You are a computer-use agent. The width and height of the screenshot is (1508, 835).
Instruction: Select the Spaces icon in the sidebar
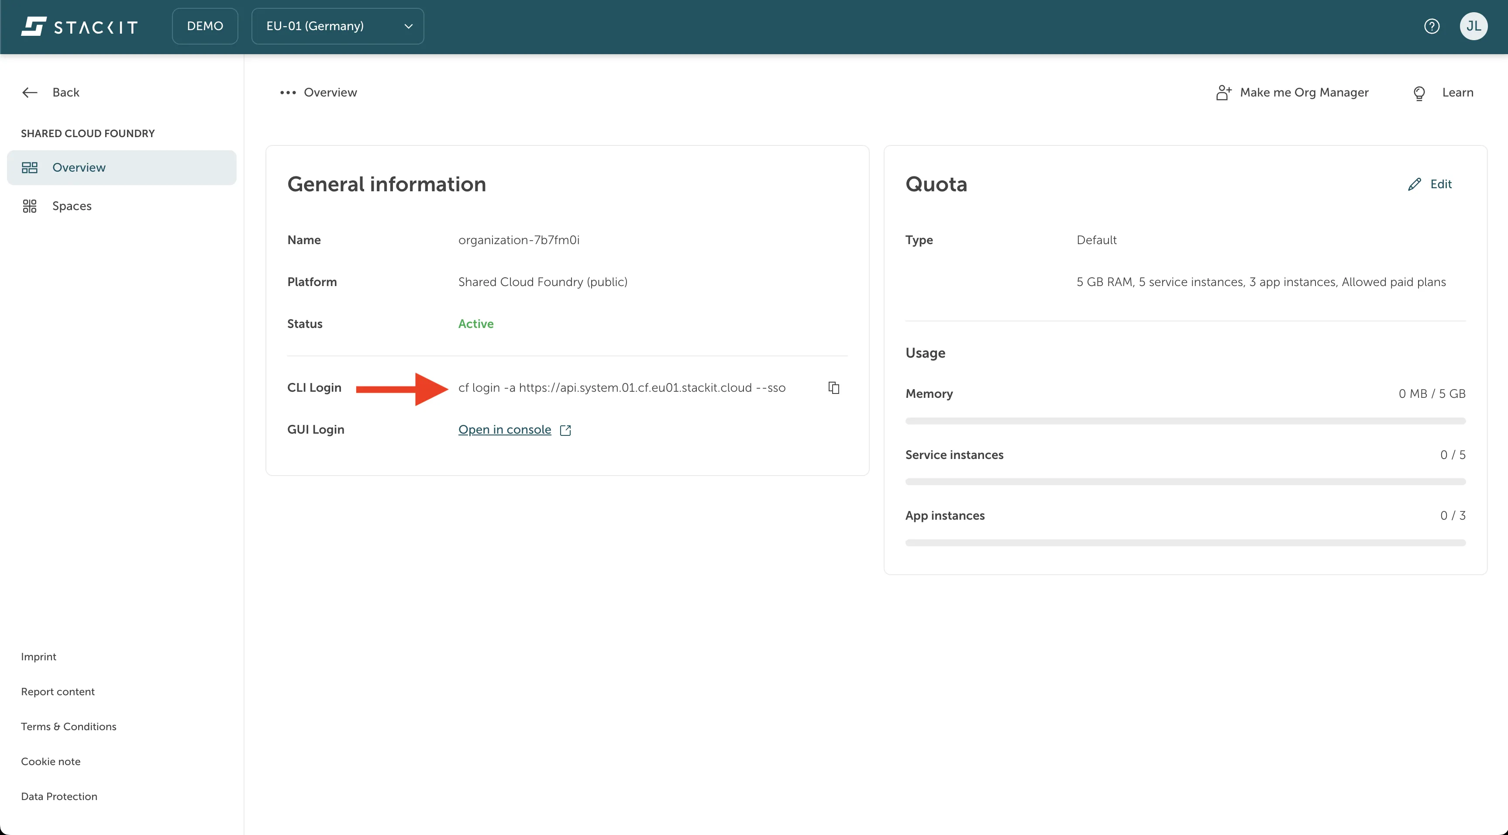[30, 206]
